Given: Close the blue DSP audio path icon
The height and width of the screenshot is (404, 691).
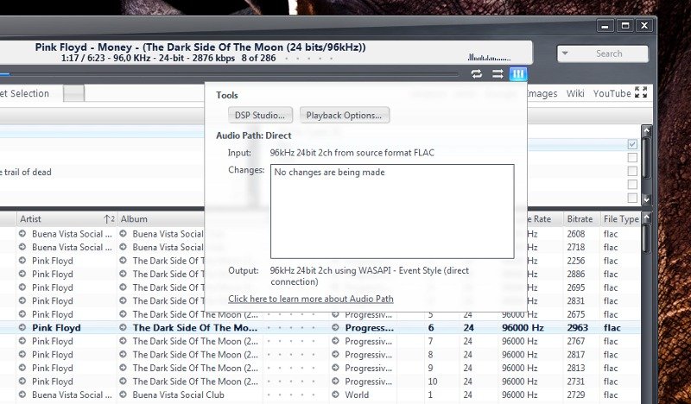Looking at the screenshot, I should 517,74.
